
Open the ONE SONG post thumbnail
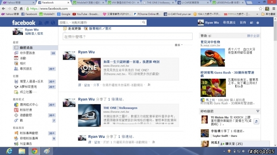(90, 69)
